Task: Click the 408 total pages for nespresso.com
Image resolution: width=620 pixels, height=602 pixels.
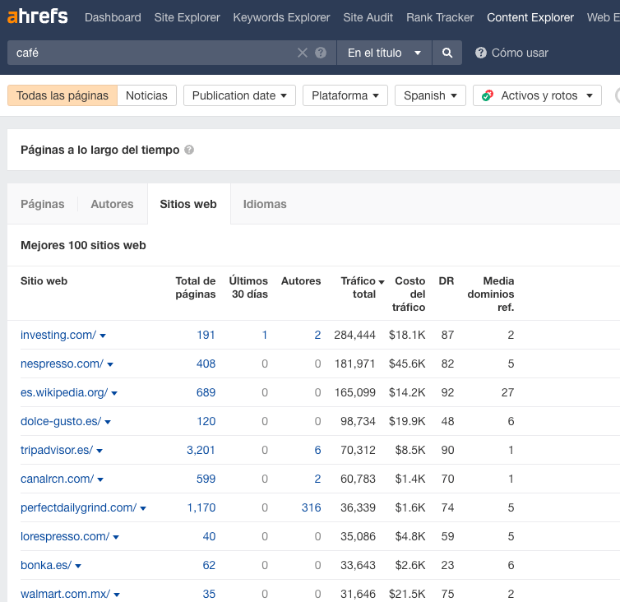Action: tap(206, 364)
